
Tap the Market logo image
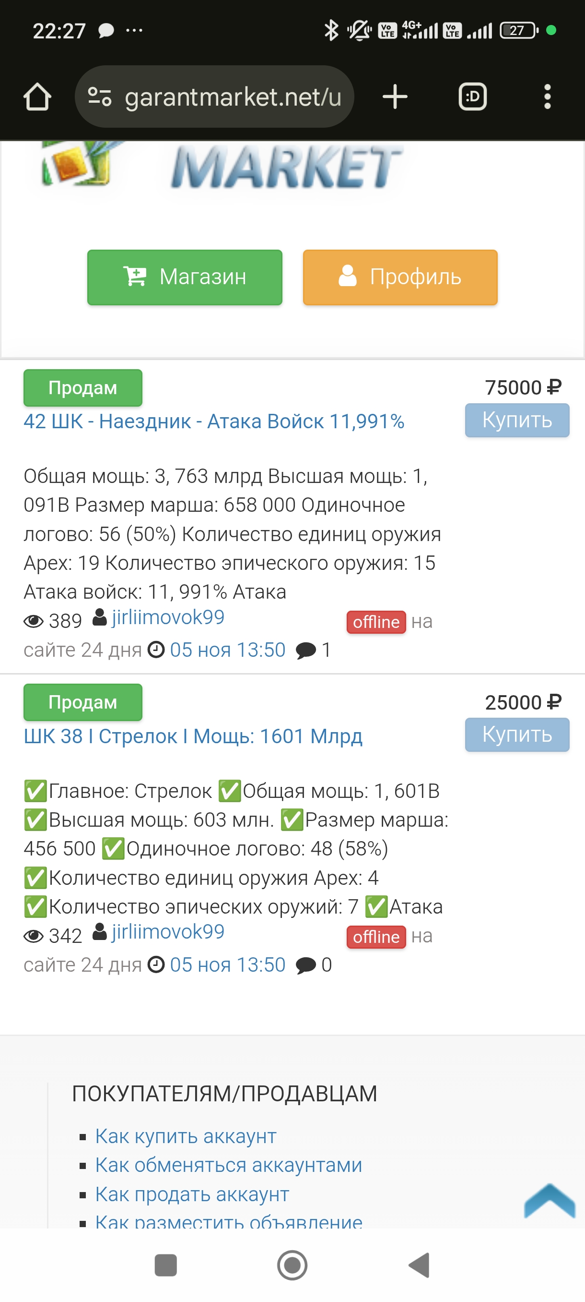click(222, 167)
